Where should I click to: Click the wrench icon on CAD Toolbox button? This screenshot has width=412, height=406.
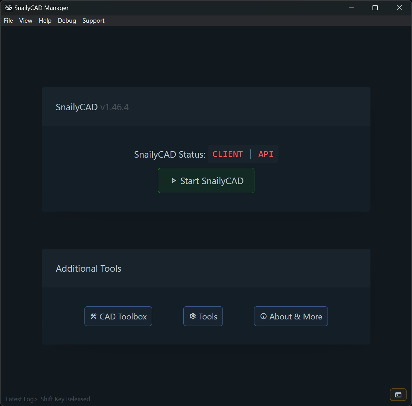[93, 316]
